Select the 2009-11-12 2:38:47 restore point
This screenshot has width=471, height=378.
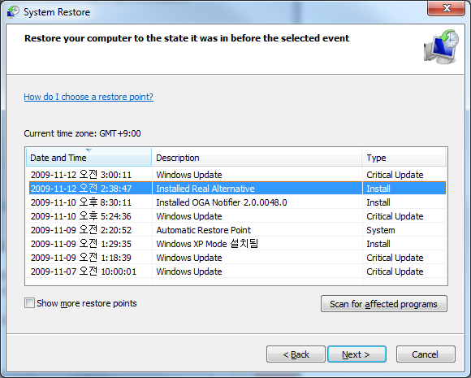click(81, 189)
